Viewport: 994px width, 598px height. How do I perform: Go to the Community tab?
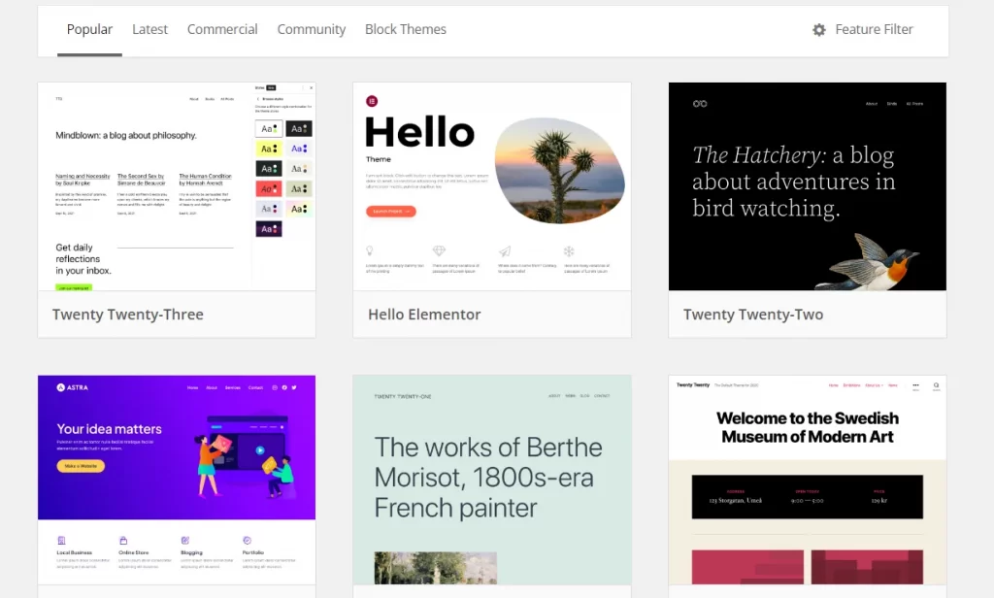[311, 29]
